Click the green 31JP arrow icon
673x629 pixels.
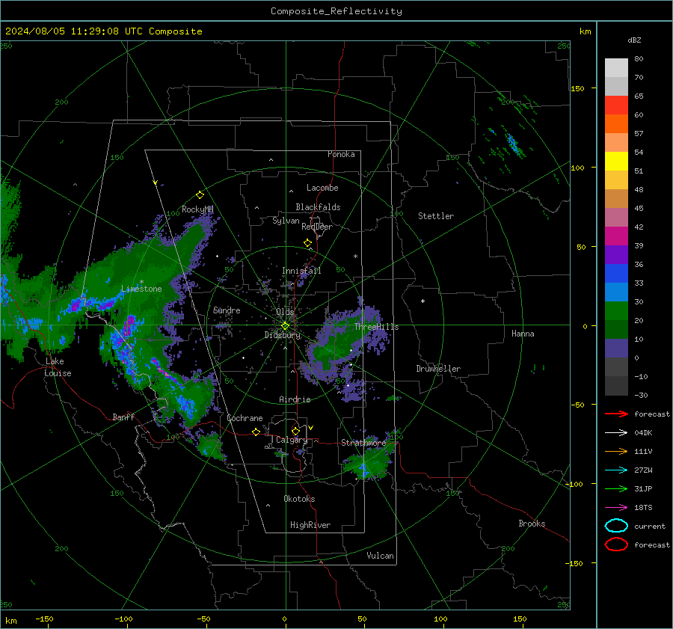[x=616, y=488]
